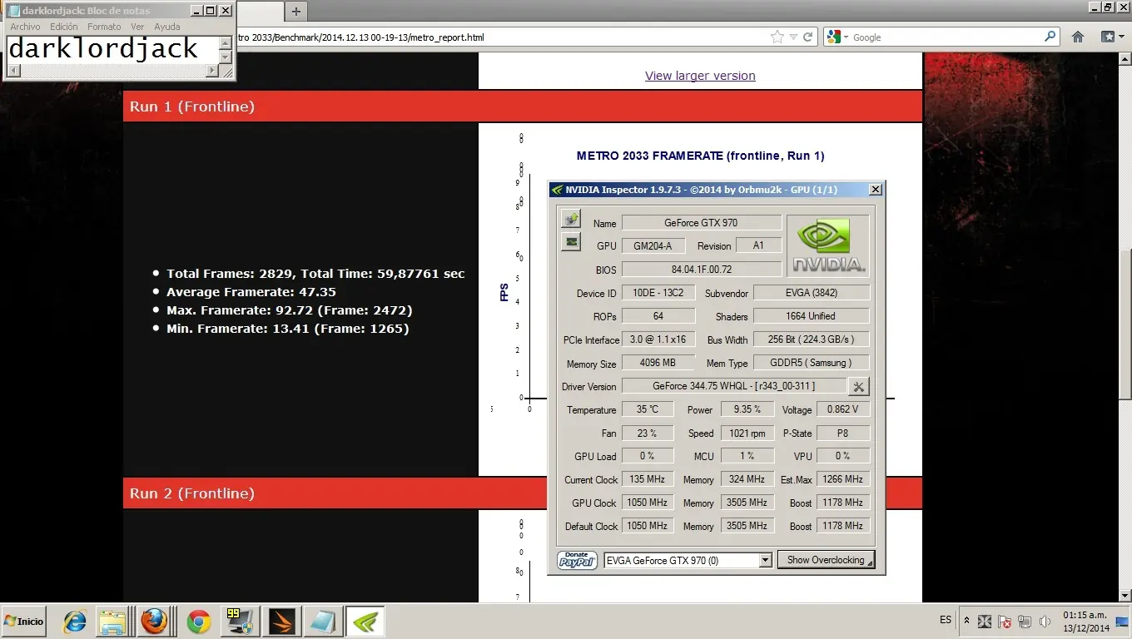Click the ES language indicator
This screenshot has width=1132, height=639.
[946, 621]
